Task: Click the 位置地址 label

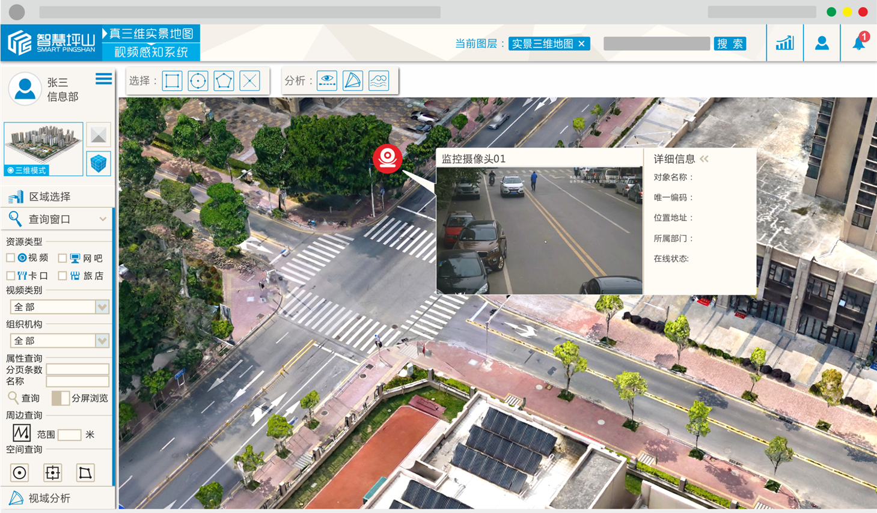Action: [x=674, y=218]
